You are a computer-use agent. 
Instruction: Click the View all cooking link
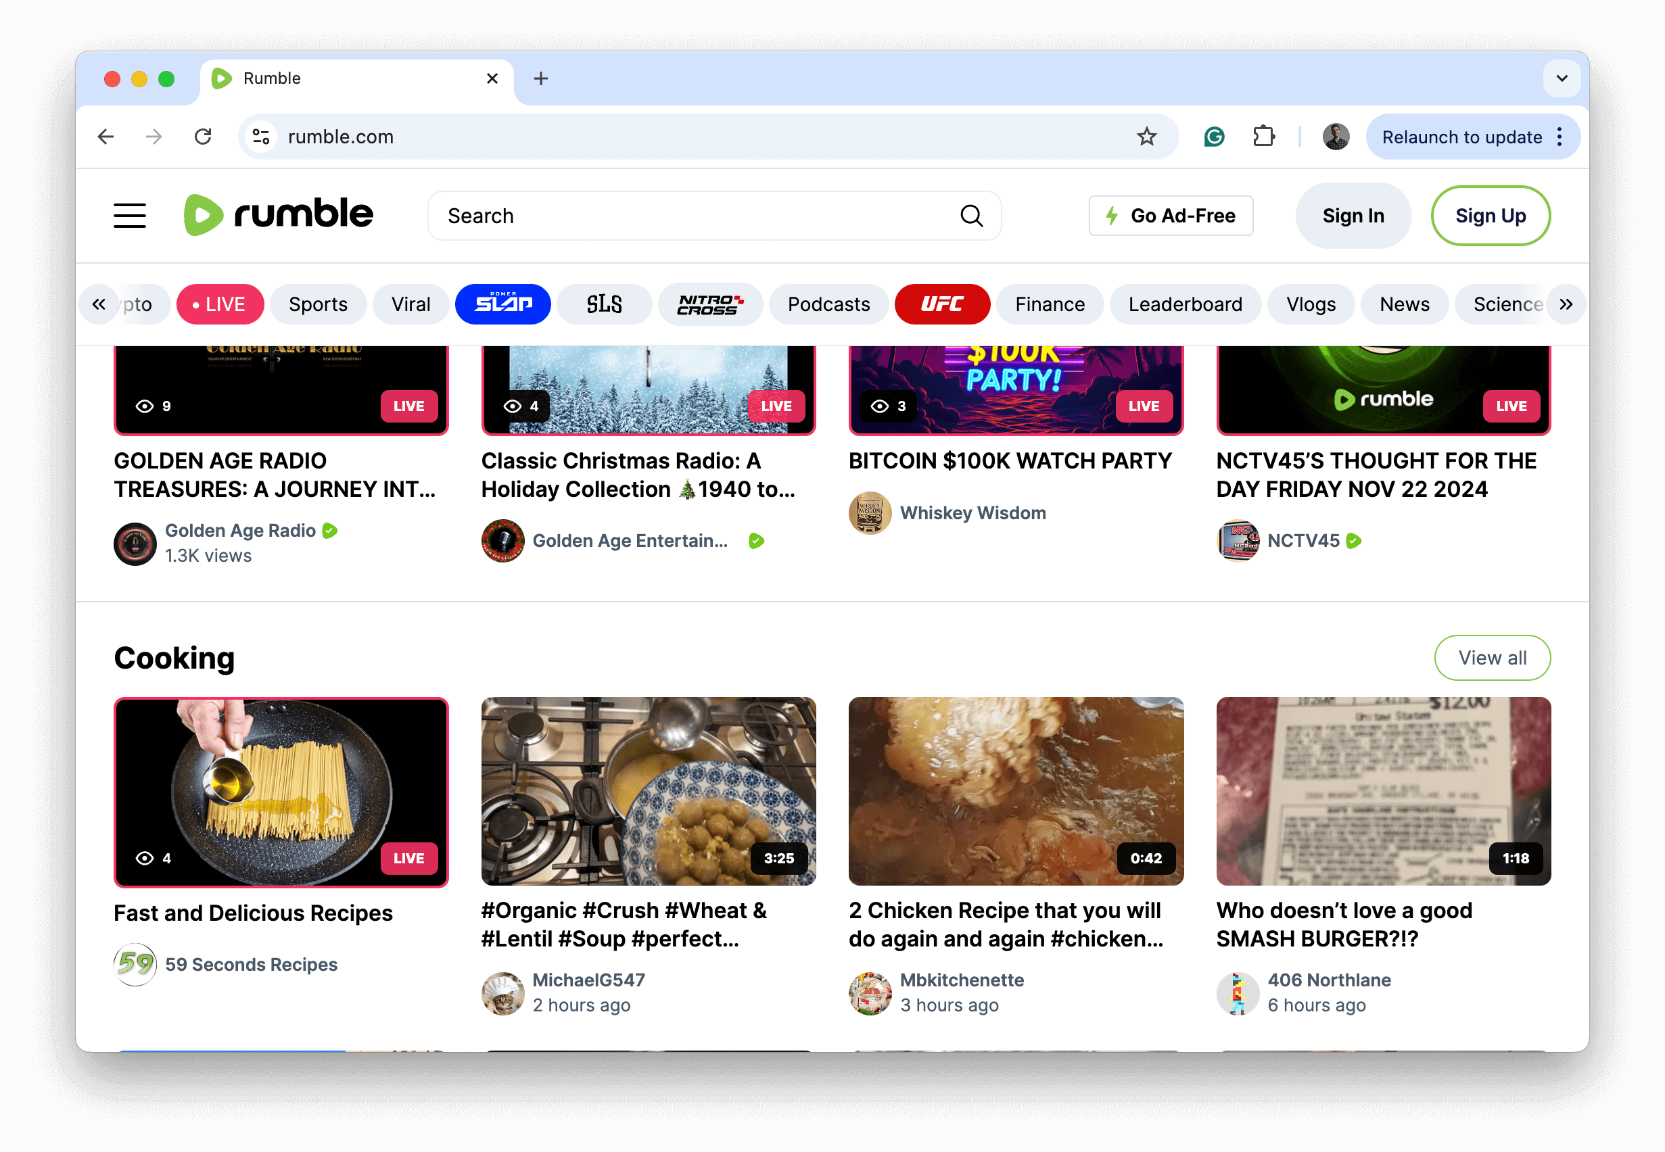(x=1493, y=658)
